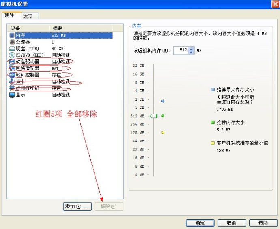The width and height of the screenshot is (280, 229).
Task: Click the 40 GB summary value
Action: coord(58,49)
